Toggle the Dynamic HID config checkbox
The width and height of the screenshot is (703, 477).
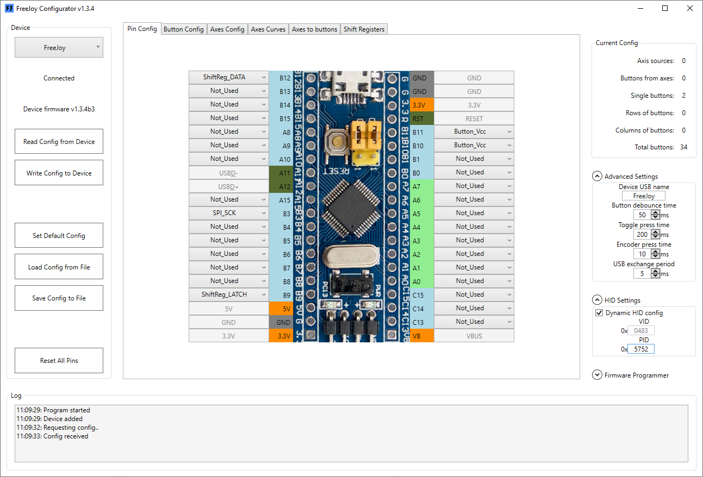599,313
